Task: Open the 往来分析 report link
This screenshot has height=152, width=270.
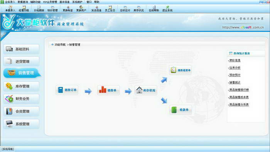Action: coord(235,68)
